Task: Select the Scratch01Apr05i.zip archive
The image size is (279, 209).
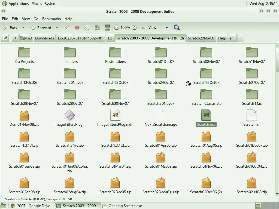Action: [161, 139]
